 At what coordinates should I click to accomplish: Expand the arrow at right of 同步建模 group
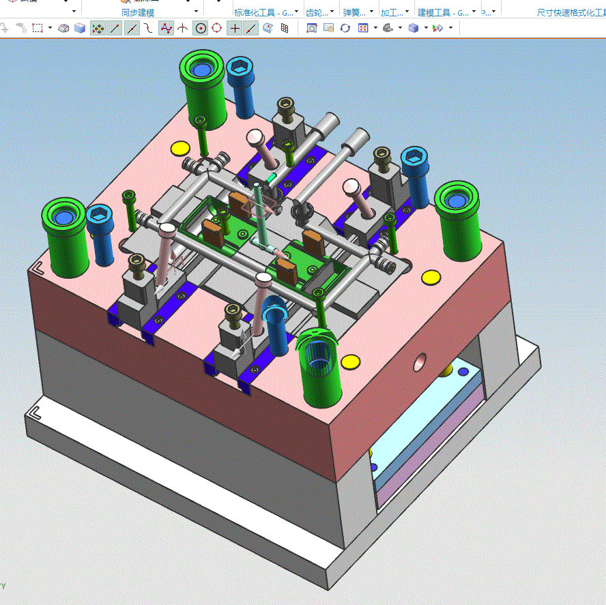[196, 12]
